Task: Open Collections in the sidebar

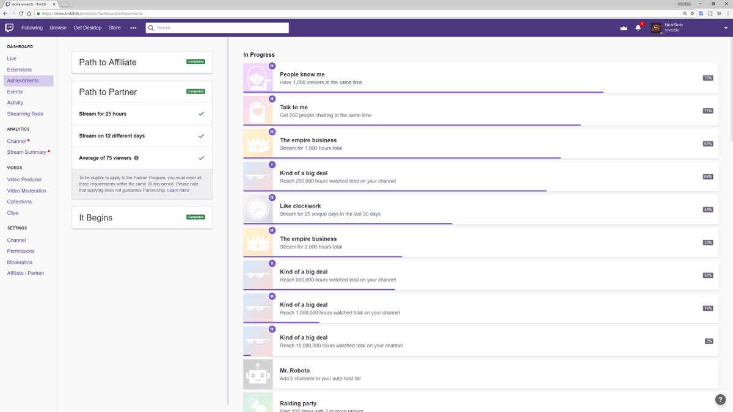Action: click(20, 201)
